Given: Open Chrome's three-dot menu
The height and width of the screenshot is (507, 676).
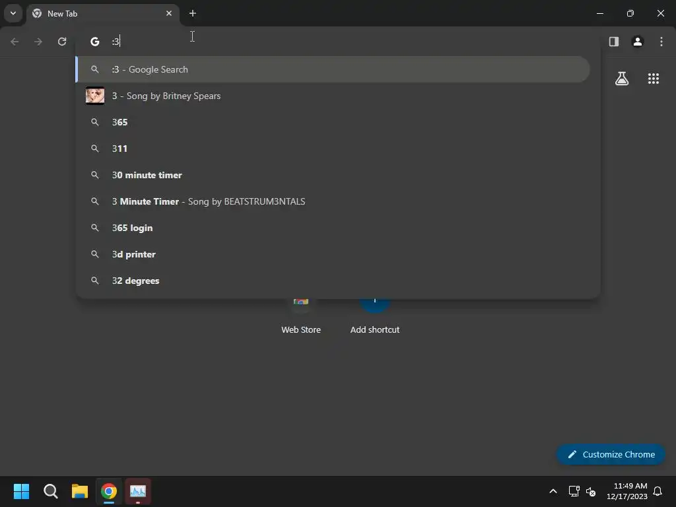Looking at the screenshot, I should (x=661, y=42).
